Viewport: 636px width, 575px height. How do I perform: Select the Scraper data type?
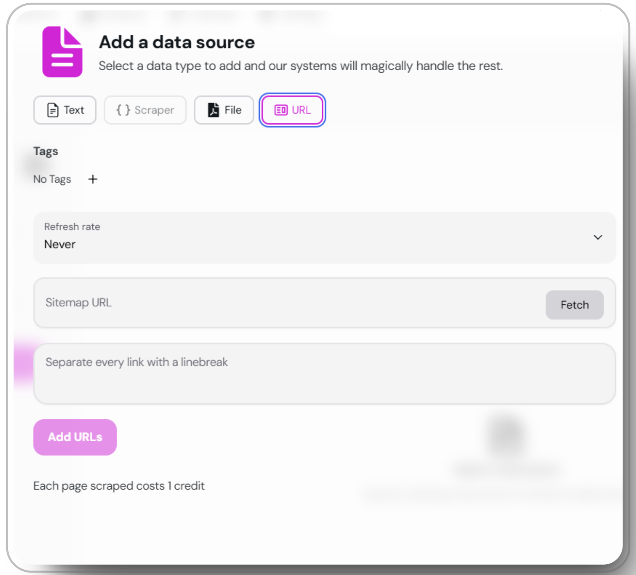tap(145, 110)
